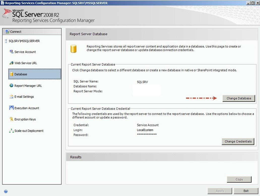Click the masked password asterisks
260x196 pixels.
147,134
